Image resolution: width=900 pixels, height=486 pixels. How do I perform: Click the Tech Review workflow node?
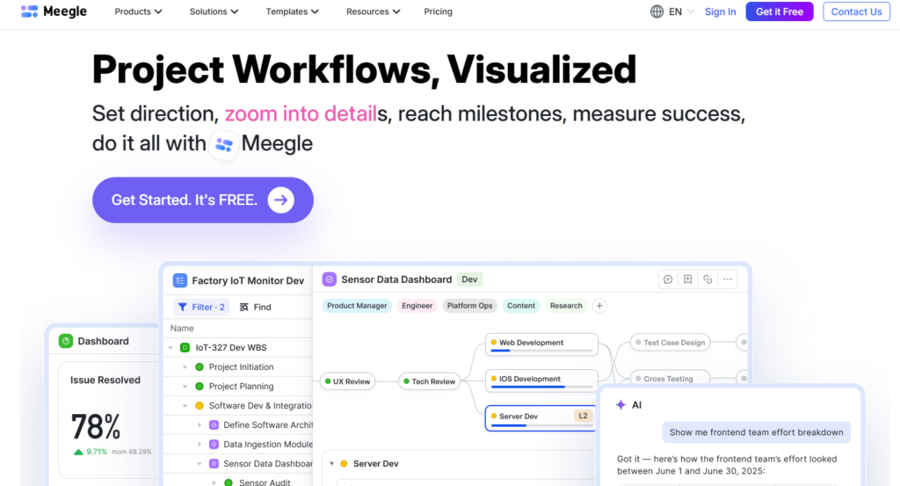pyautogui.click(x=430, y=381)
